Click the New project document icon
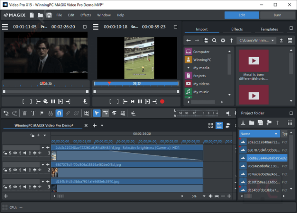This screenshot has width=297, height=213. tap(32, 15)
